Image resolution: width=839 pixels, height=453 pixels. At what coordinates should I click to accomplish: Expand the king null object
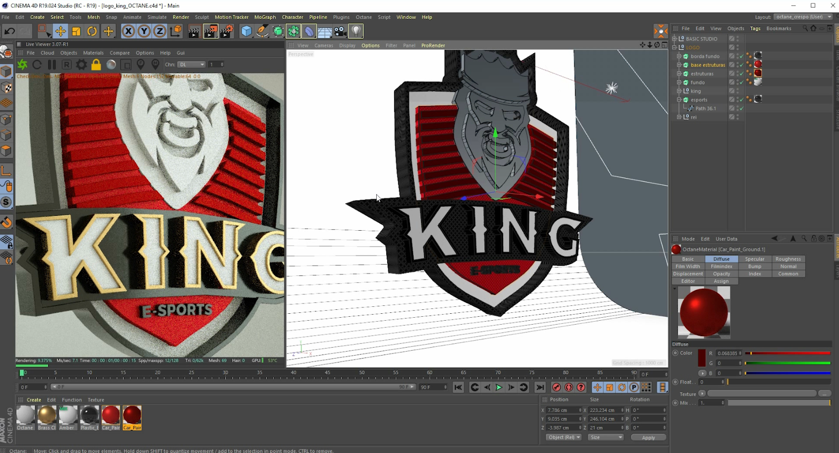point(679,91)
